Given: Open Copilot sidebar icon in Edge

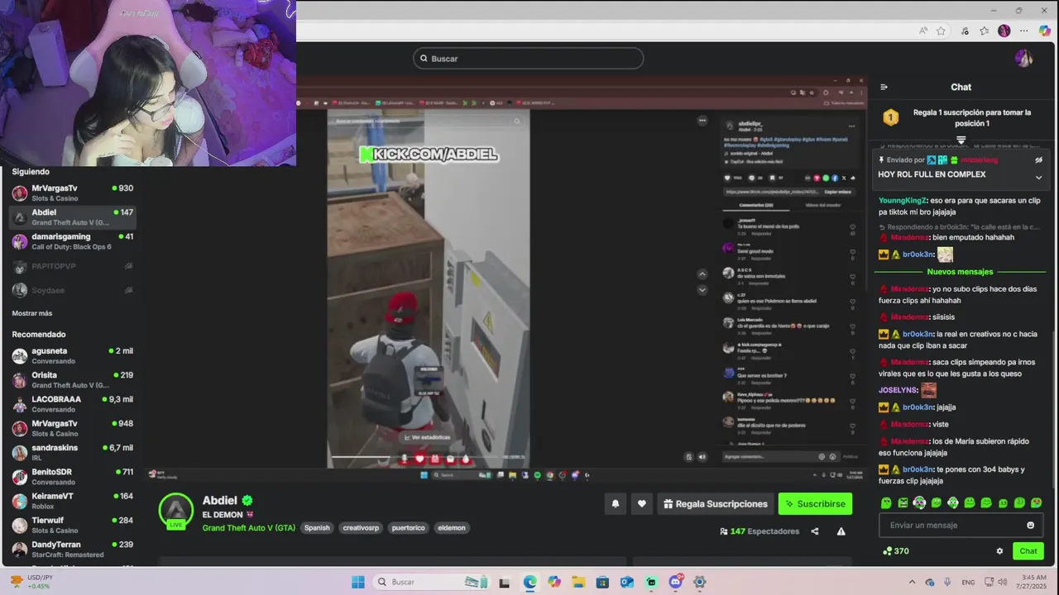Looking at the screenshot, I should tap(1043, 31).
